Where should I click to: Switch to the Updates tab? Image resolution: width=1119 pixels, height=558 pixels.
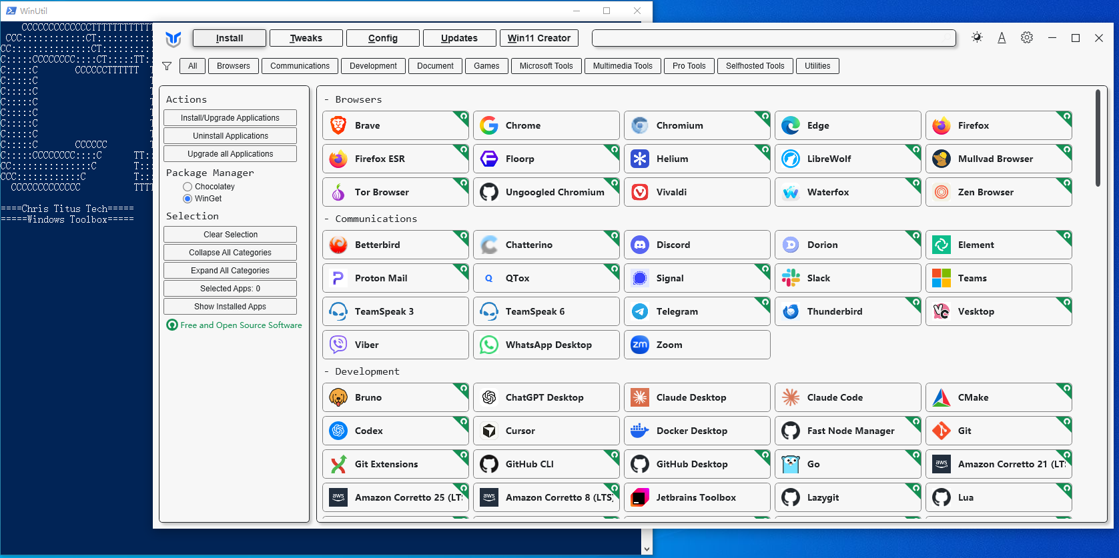[x=460, y=38]
